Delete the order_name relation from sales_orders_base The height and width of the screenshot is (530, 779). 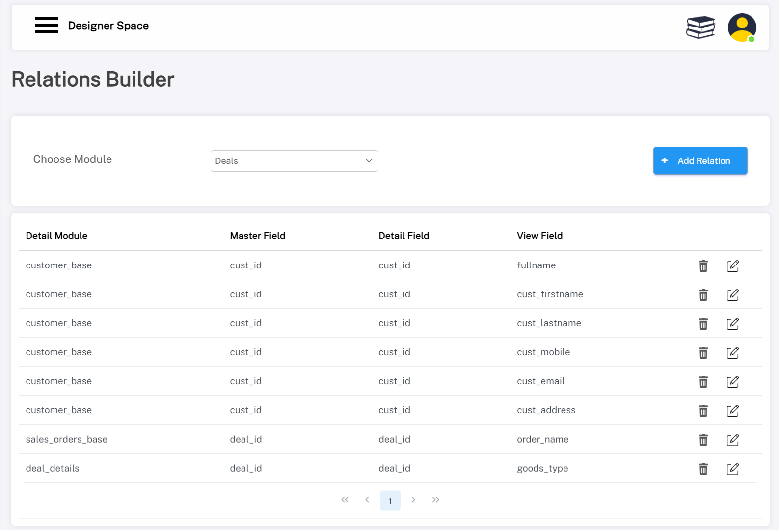pyautogui.click(x=703, y=440)
